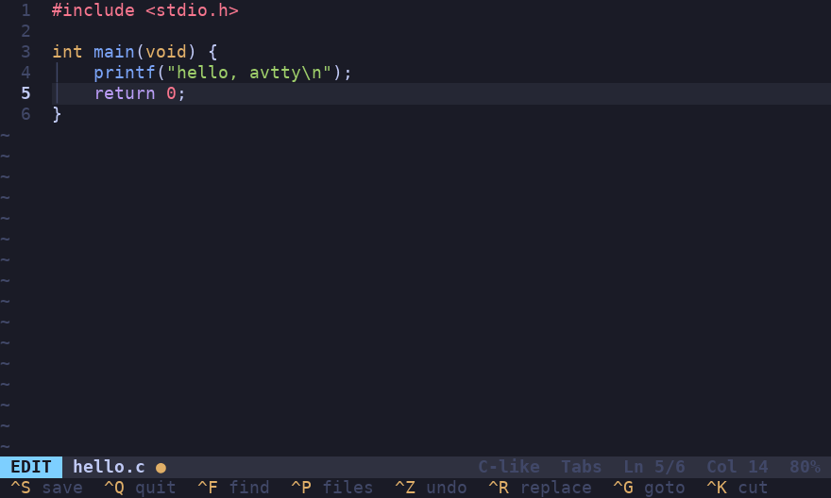Click the int keyword
This screenshot has width=831, height=498.
coord(67,52)
